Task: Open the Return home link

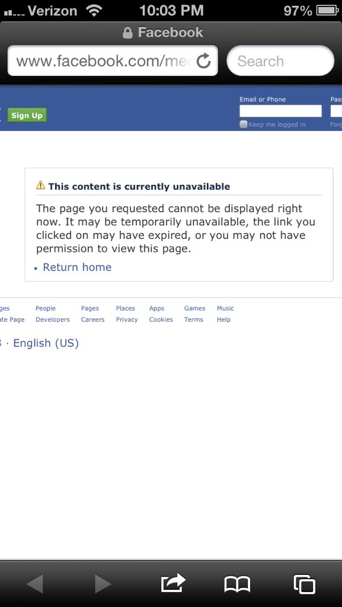Action: click(x=77, y=267)
